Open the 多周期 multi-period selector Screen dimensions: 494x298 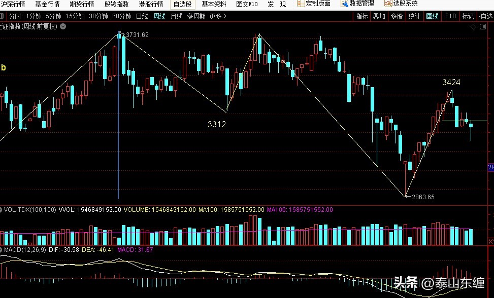196,16
